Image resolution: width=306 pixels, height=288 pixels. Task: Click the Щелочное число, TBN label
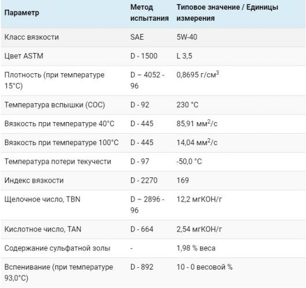click(42, 199)
